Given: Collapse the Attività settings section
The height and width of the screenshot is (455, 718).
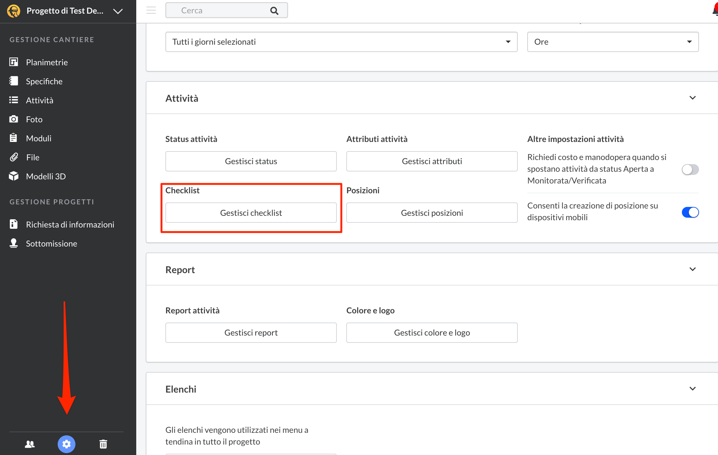Looking at the screenshot, I should click(x=693, y=98).
